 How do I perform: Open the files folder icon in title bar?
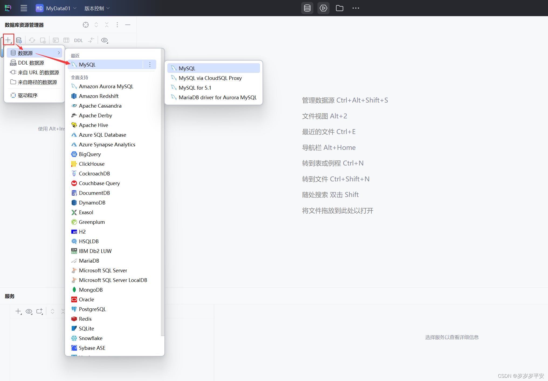tap(340, 8)
